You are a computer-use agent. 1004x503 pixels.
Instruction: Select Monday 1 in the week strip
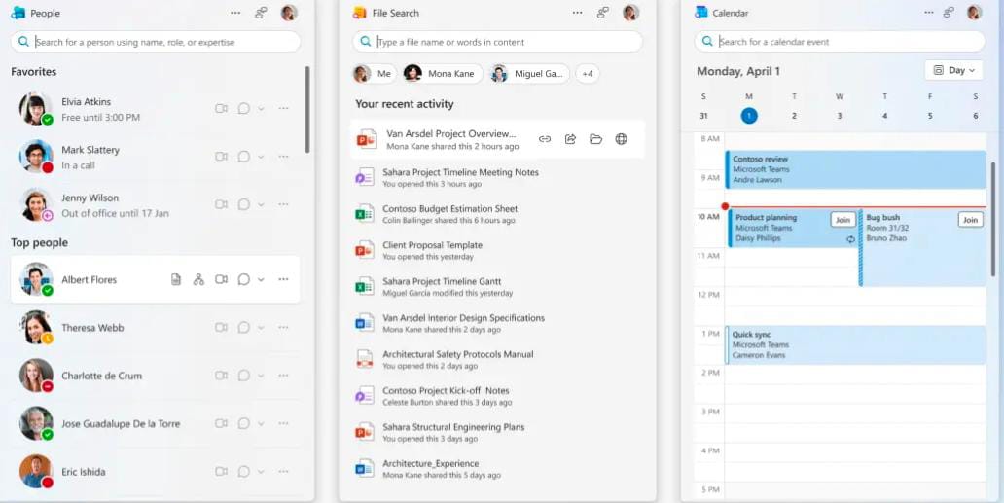click(x=748, y=116)
